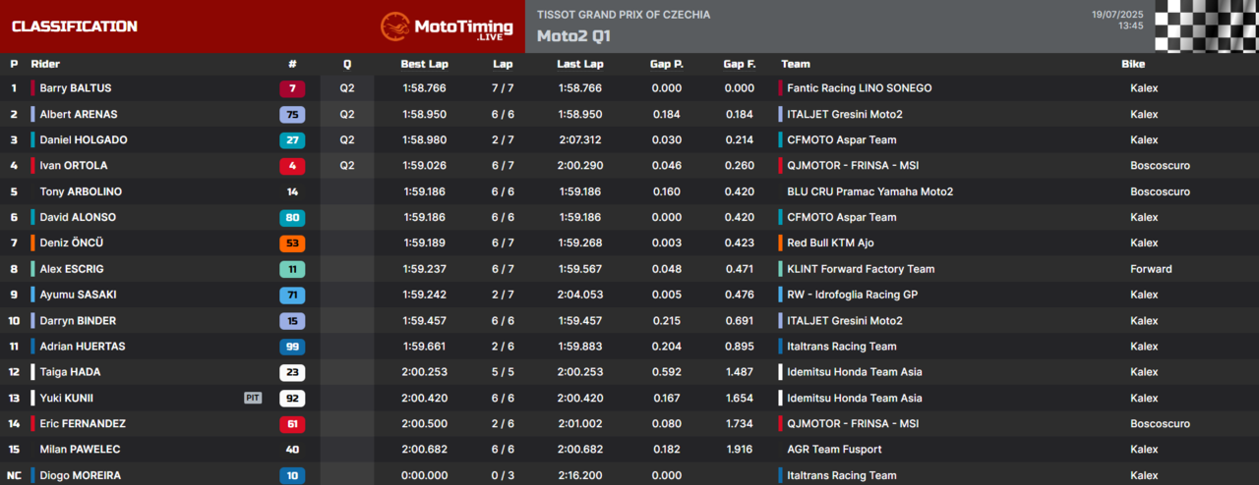Select rider Albert ARENAS
The width and height of the screenshot is (1259, 485).
(x=79, y=114)
